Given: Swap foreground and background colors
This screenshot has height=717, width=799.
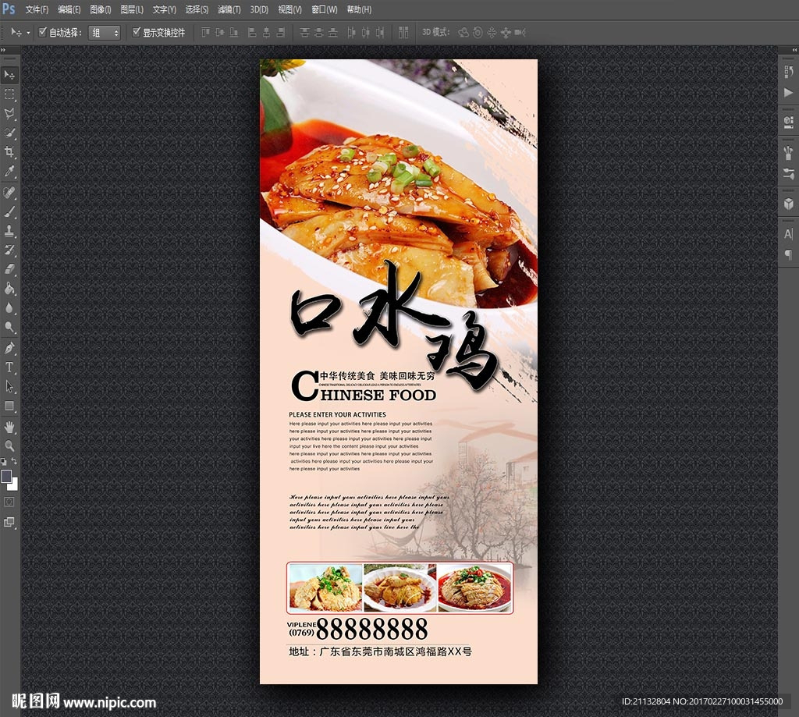Looking at the screenshot, I should pos(14,460).
